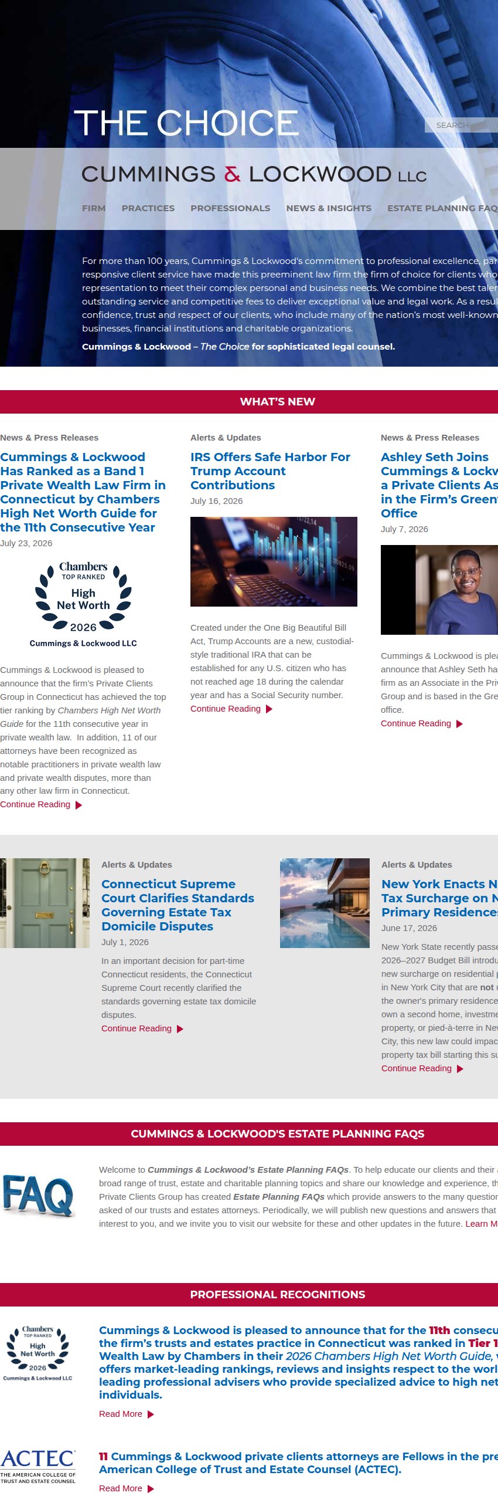The width and height of the screenshot is (498, 1496).
Task: Open the 11th consecutive year Chambers recognition headline
Action: tap(298, 1362)
